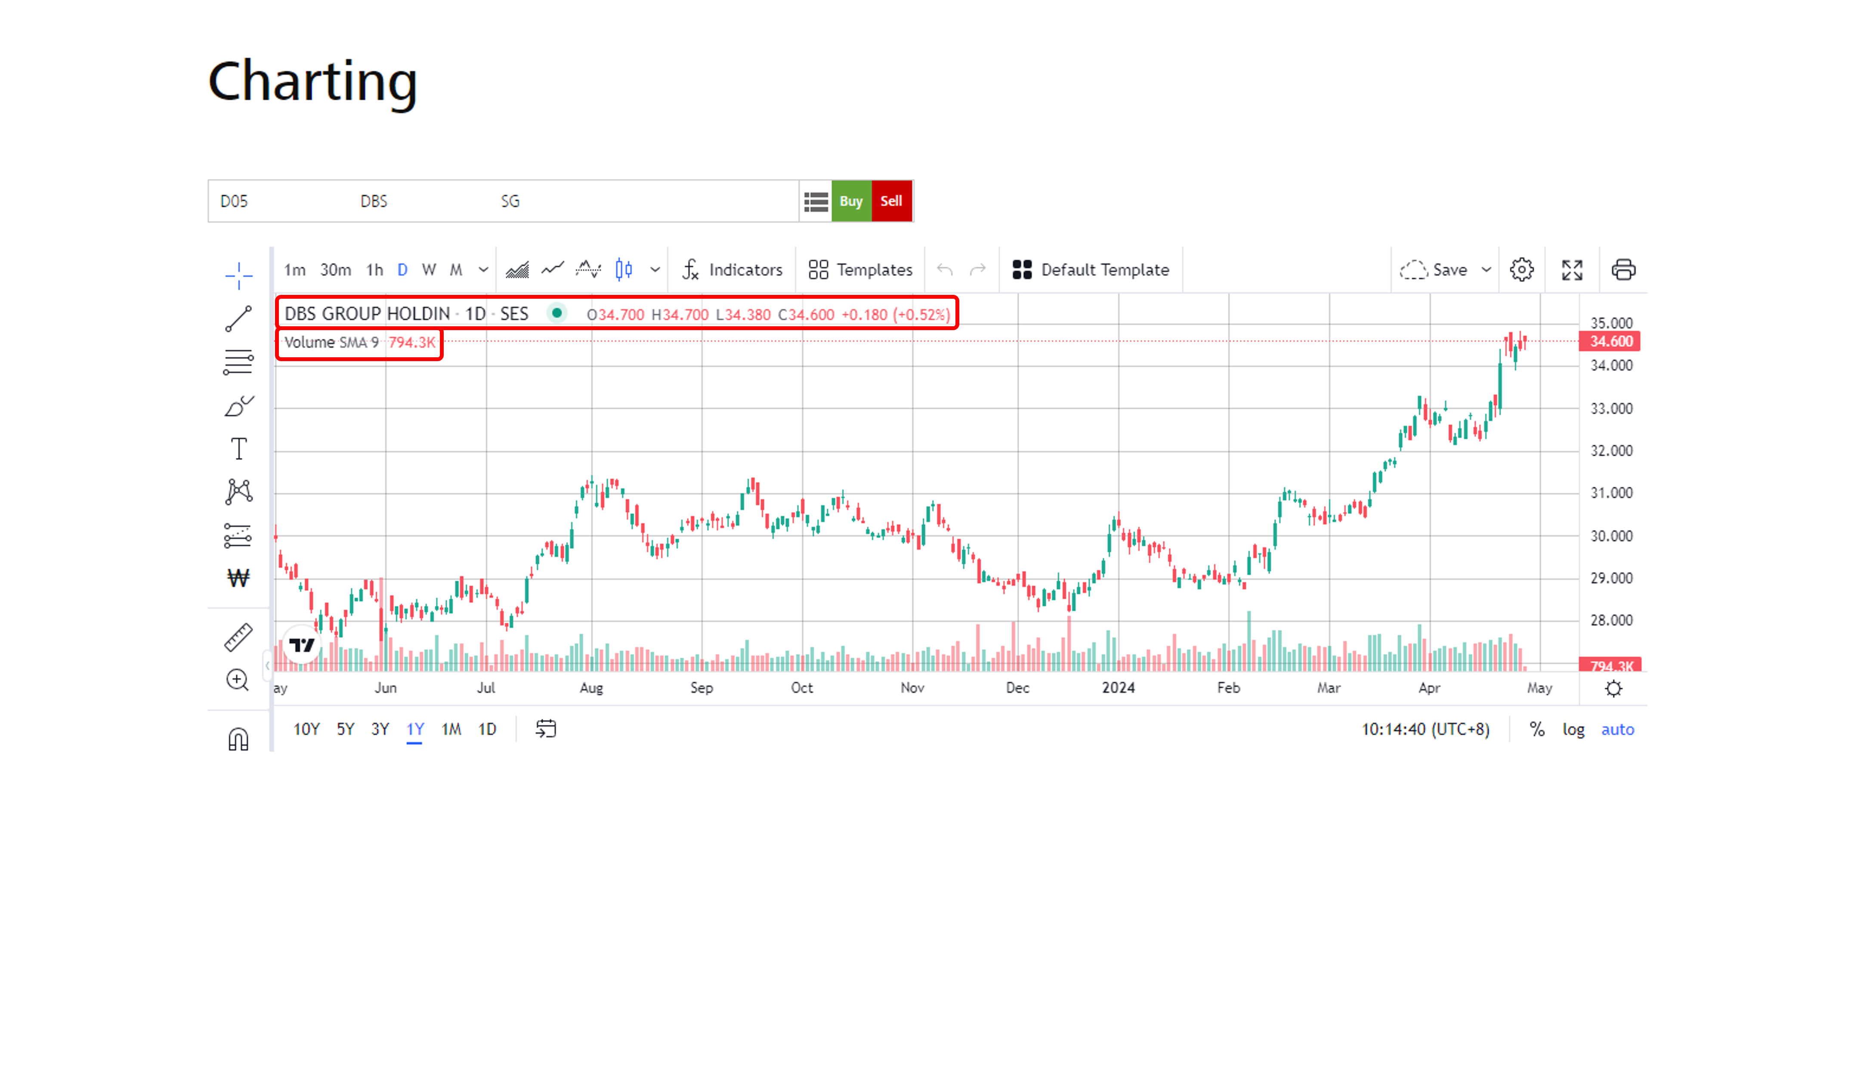Image resolution: width=1873 pixels, height=1089 pixels.
Task: Click the 34.600 current price label
Action: coord(1610,341)
